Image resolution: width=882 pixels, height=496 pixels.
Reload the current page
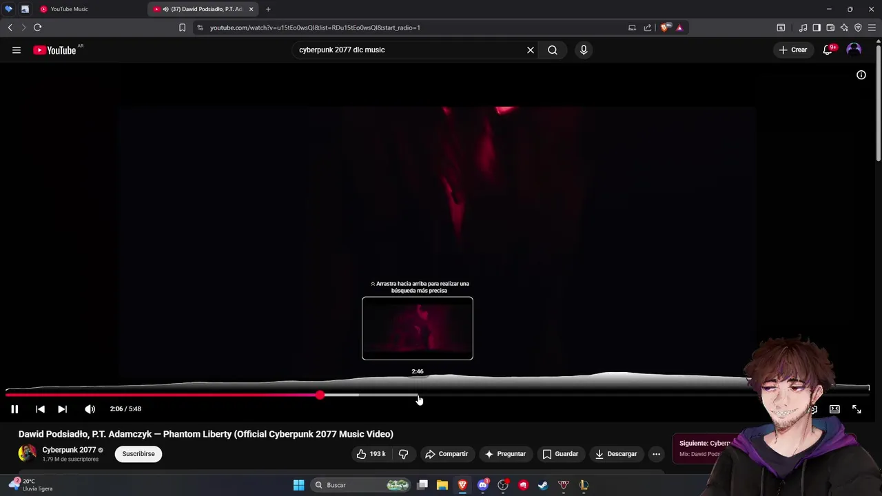pos(37,28)
